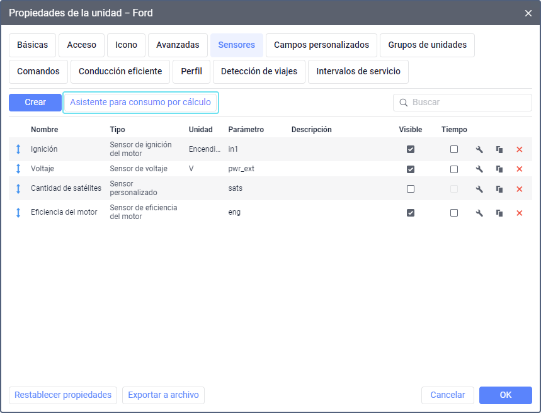This screenshot has width=541, height=413.
Task: Click Exportar a archivo button
Action: click(x=163, y=395)
